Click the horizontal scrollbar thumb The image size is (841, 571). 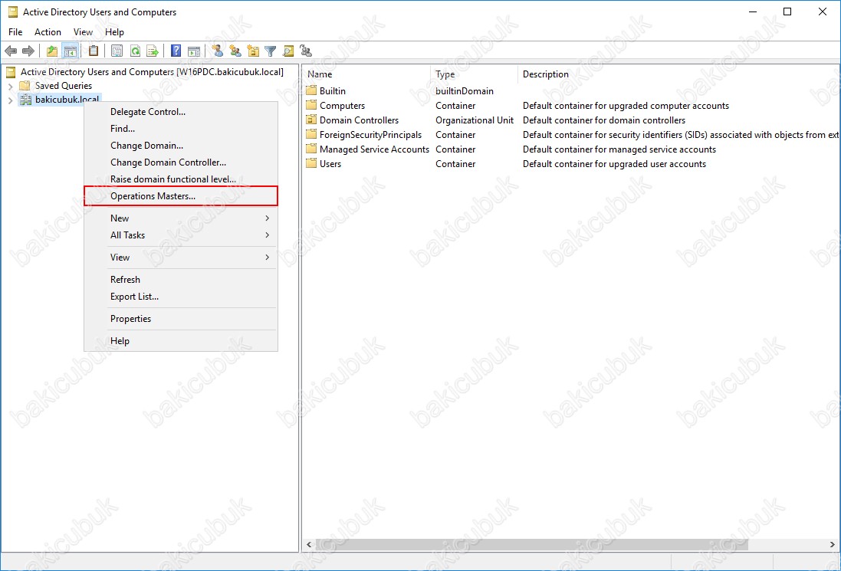(x=531, y=544)
